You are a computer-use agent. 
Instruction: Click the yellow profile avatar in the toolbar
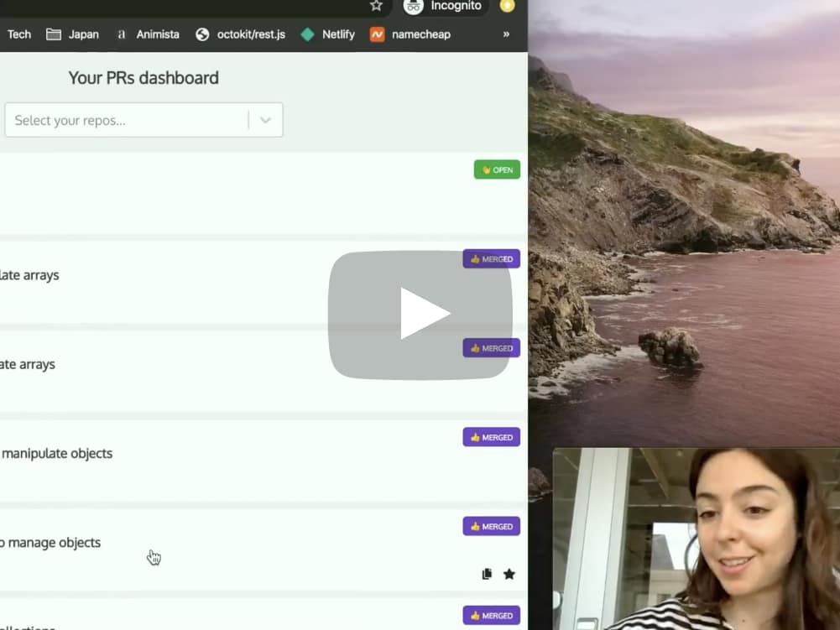click(x=507, y=7)
